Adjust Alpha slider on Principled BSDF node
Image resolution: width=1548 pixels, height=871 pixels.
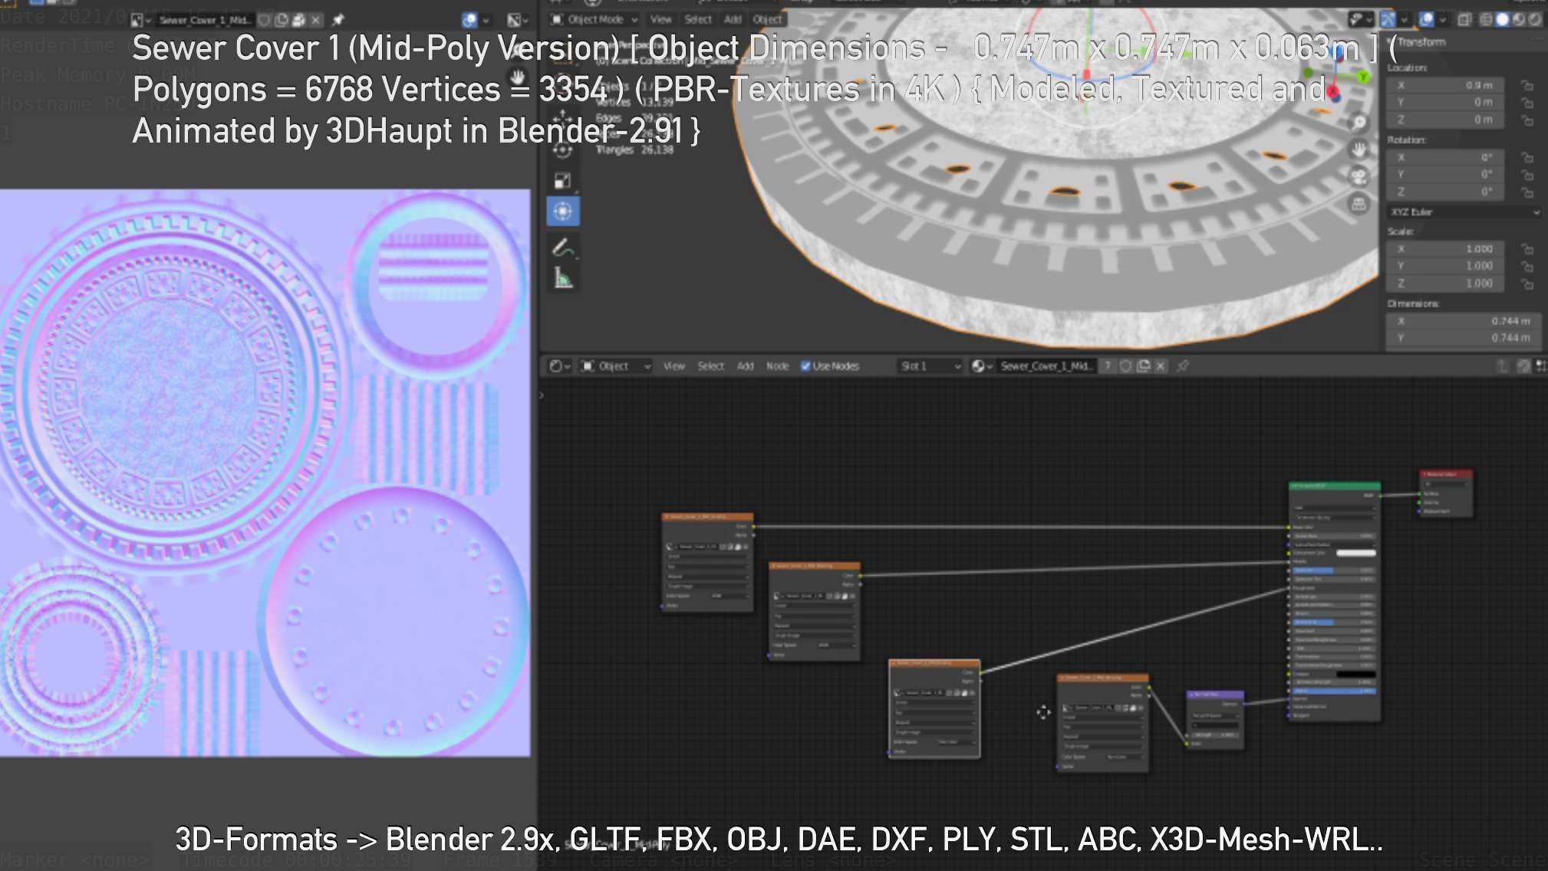1334,691
